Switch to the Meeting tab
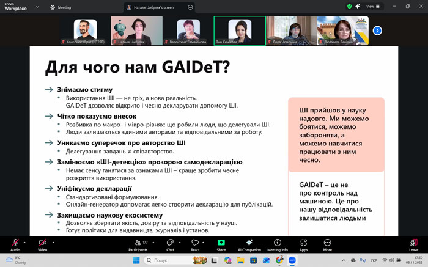This screenshot has height=267, width=428. 61,7
